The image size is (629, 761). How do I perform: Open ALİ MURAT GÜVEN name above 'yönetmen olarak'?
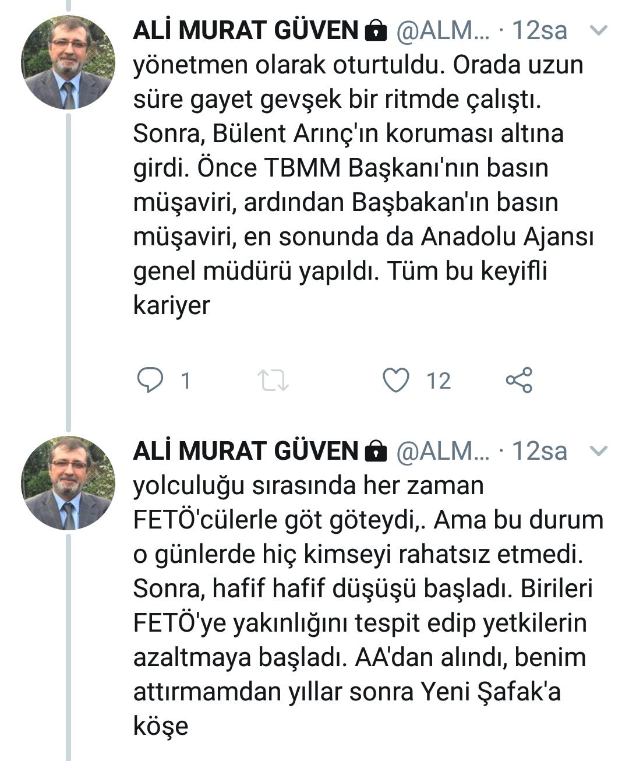[245, 30]
